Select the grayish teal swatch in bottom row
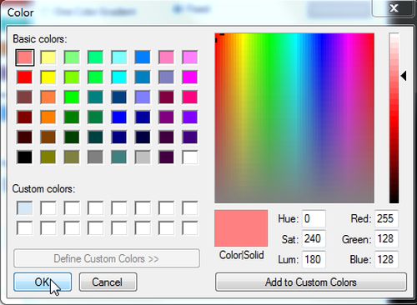This screenshot has height=305, width=417. [119, 157]
